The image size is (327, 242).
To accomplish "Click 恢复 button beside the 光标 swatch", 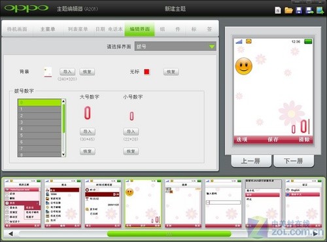I will tap(171, 72).
